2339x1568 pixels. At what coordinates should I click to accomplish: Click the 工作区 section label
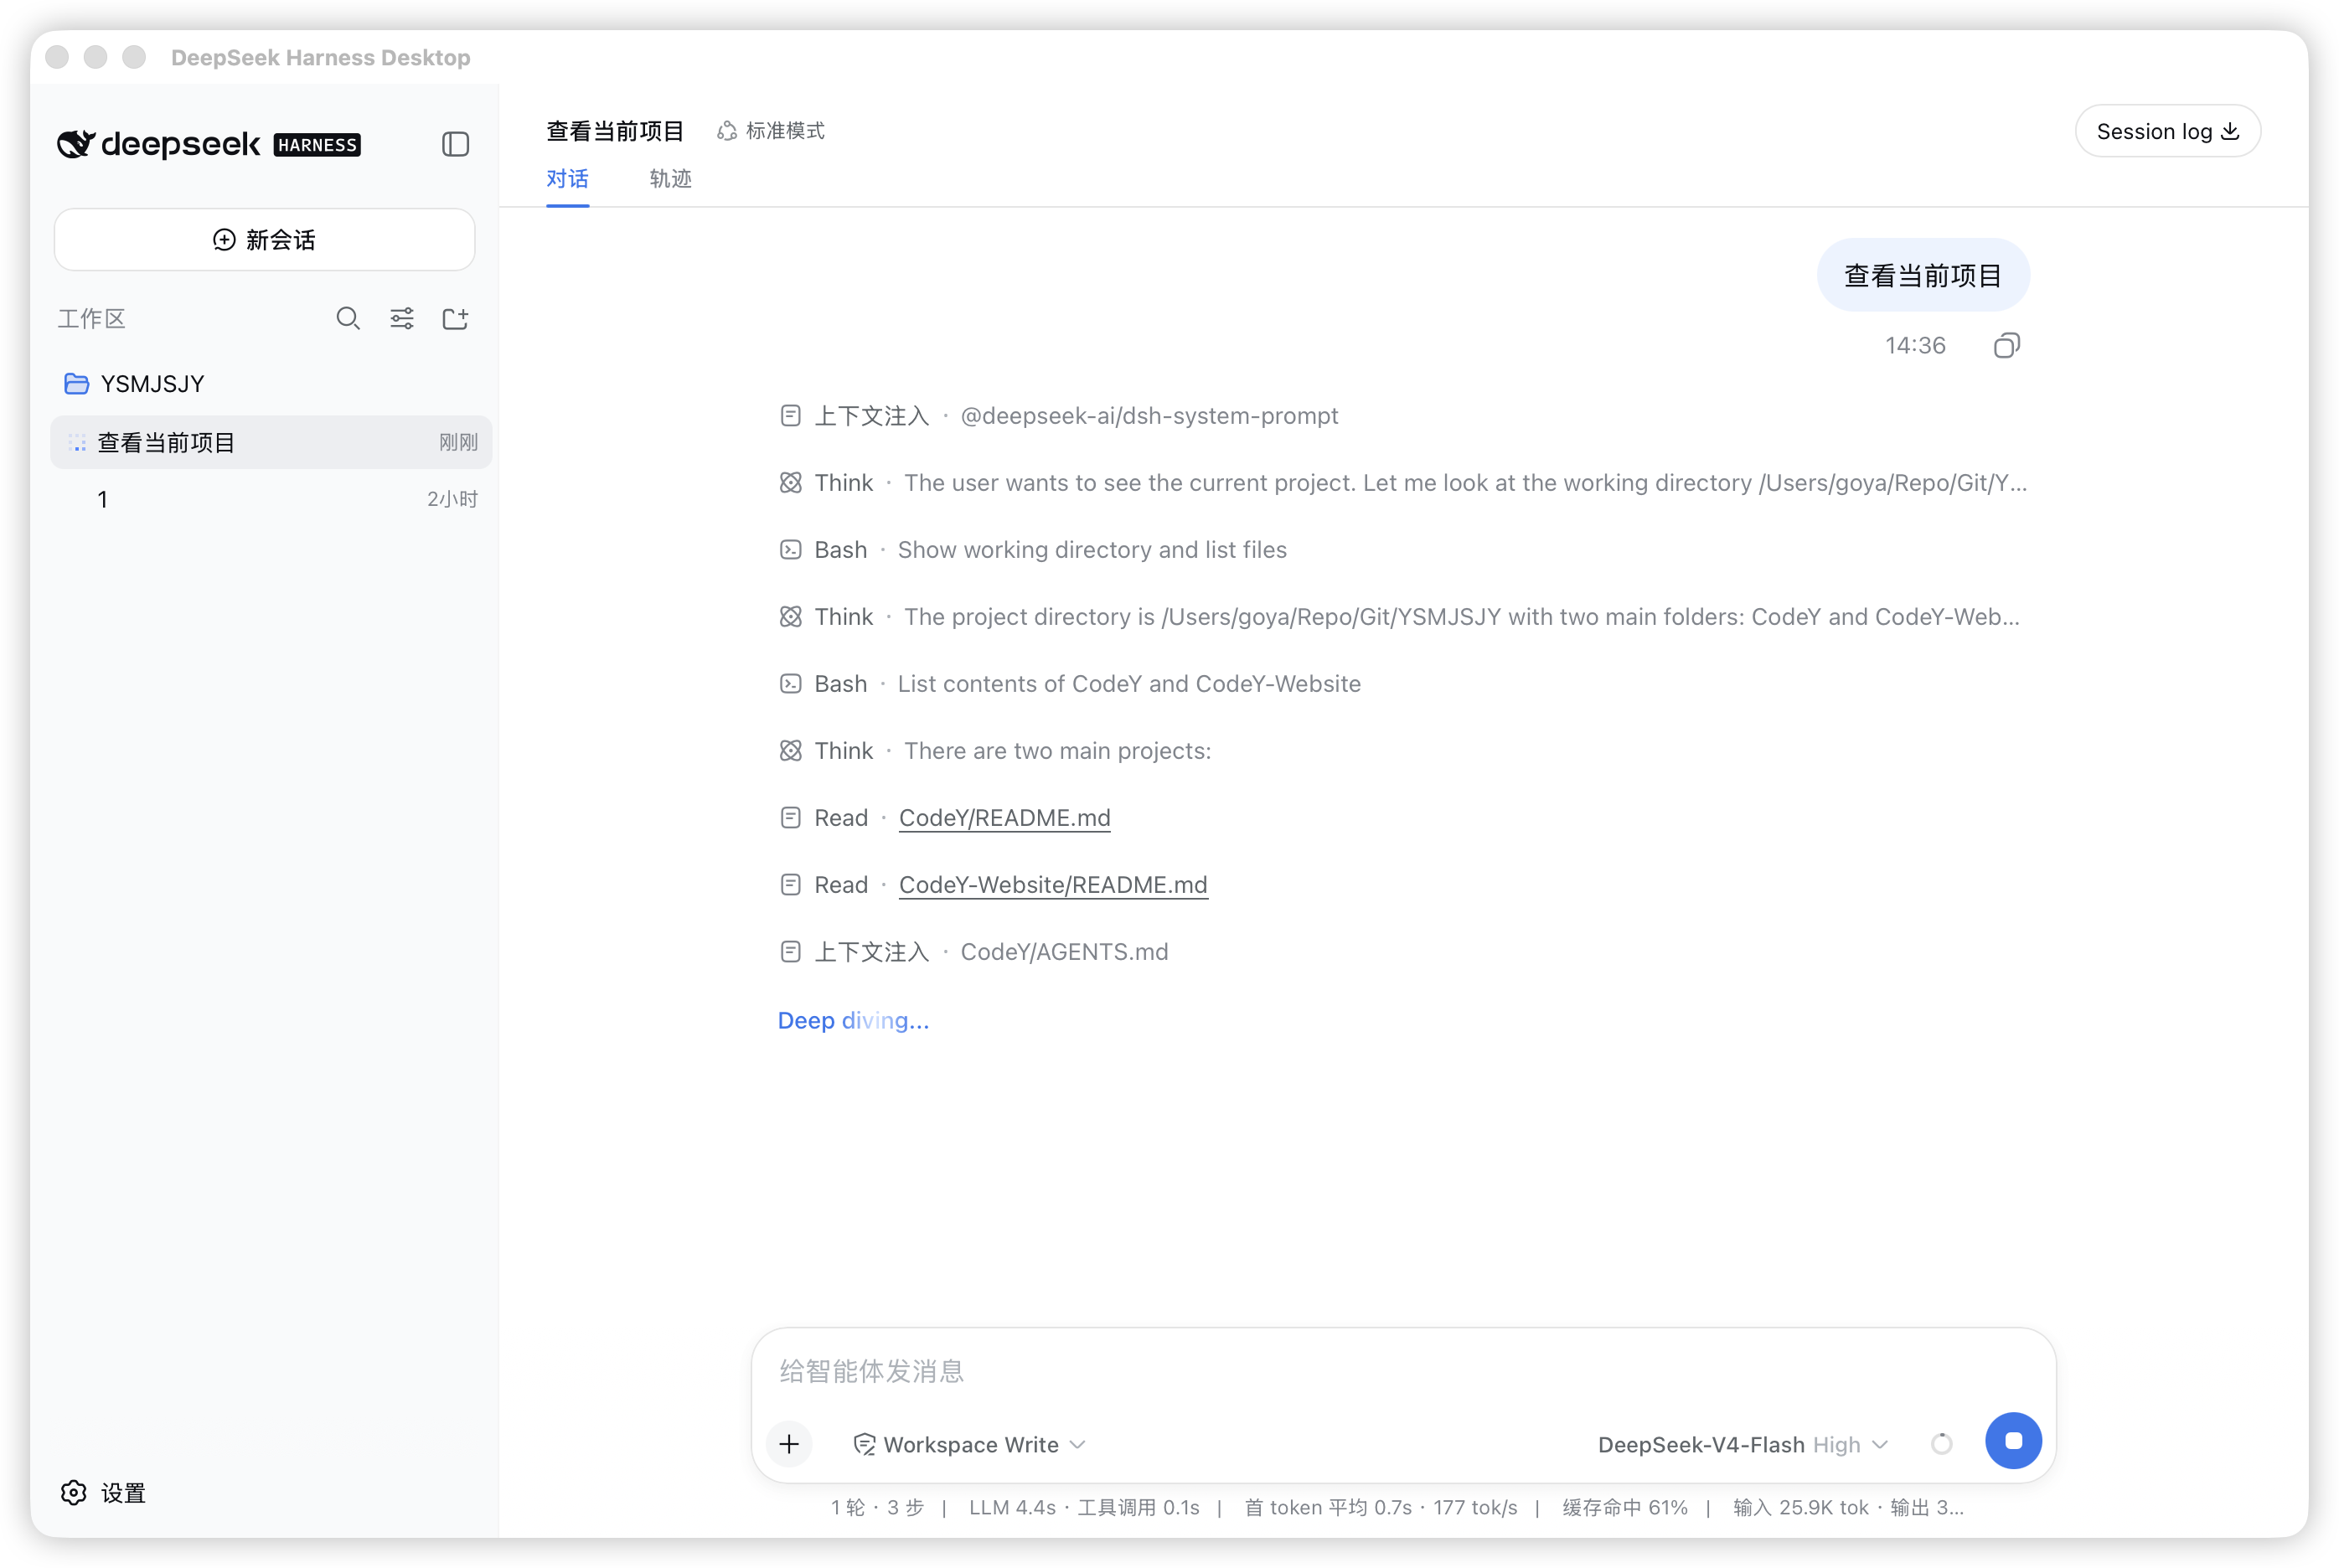91,318
